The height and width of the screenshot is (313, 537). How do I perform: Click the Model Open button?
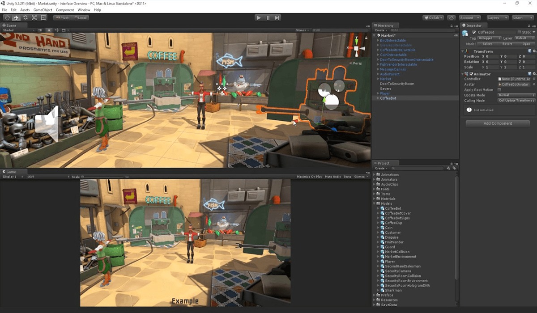pos(526,44)
